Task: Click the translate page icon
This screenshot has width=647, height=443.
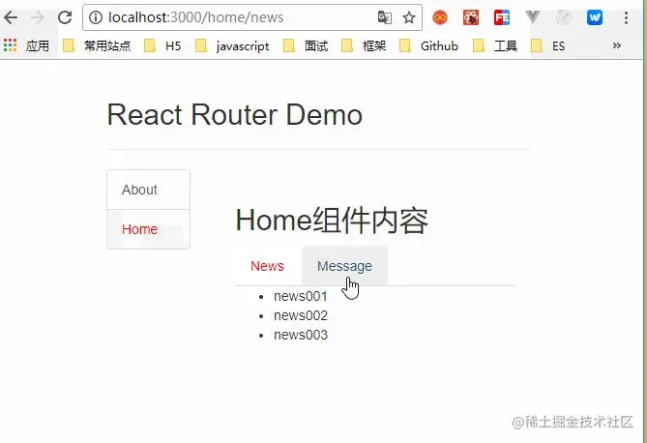Action: click(x=385, y=17)
